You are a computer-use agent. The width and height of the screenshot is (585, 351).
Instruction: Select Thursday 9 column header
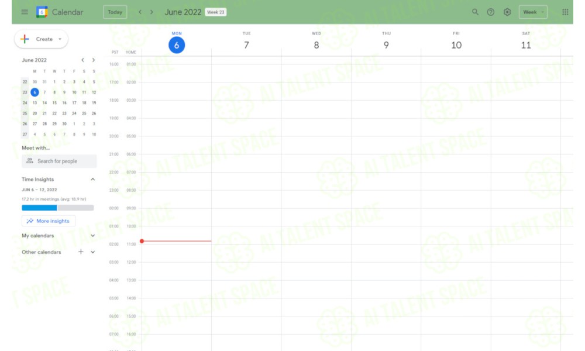pos(386,42)
